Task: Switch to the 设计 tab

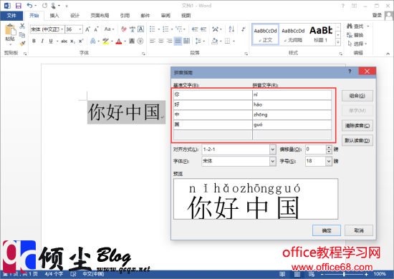Action: (x=75, y=16)
